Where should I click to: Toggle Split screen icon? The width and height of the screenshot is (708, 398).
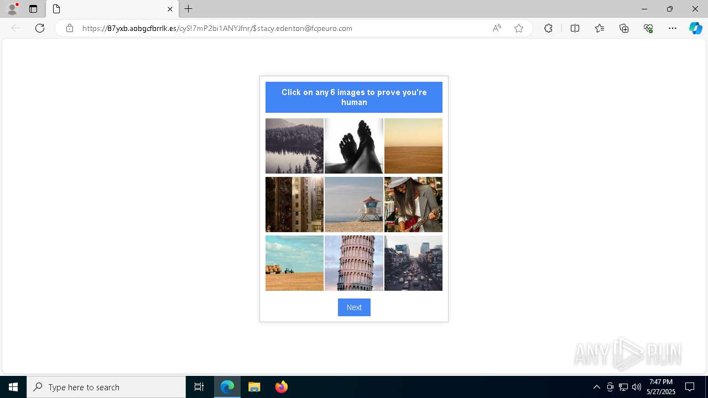coord(575,28)
